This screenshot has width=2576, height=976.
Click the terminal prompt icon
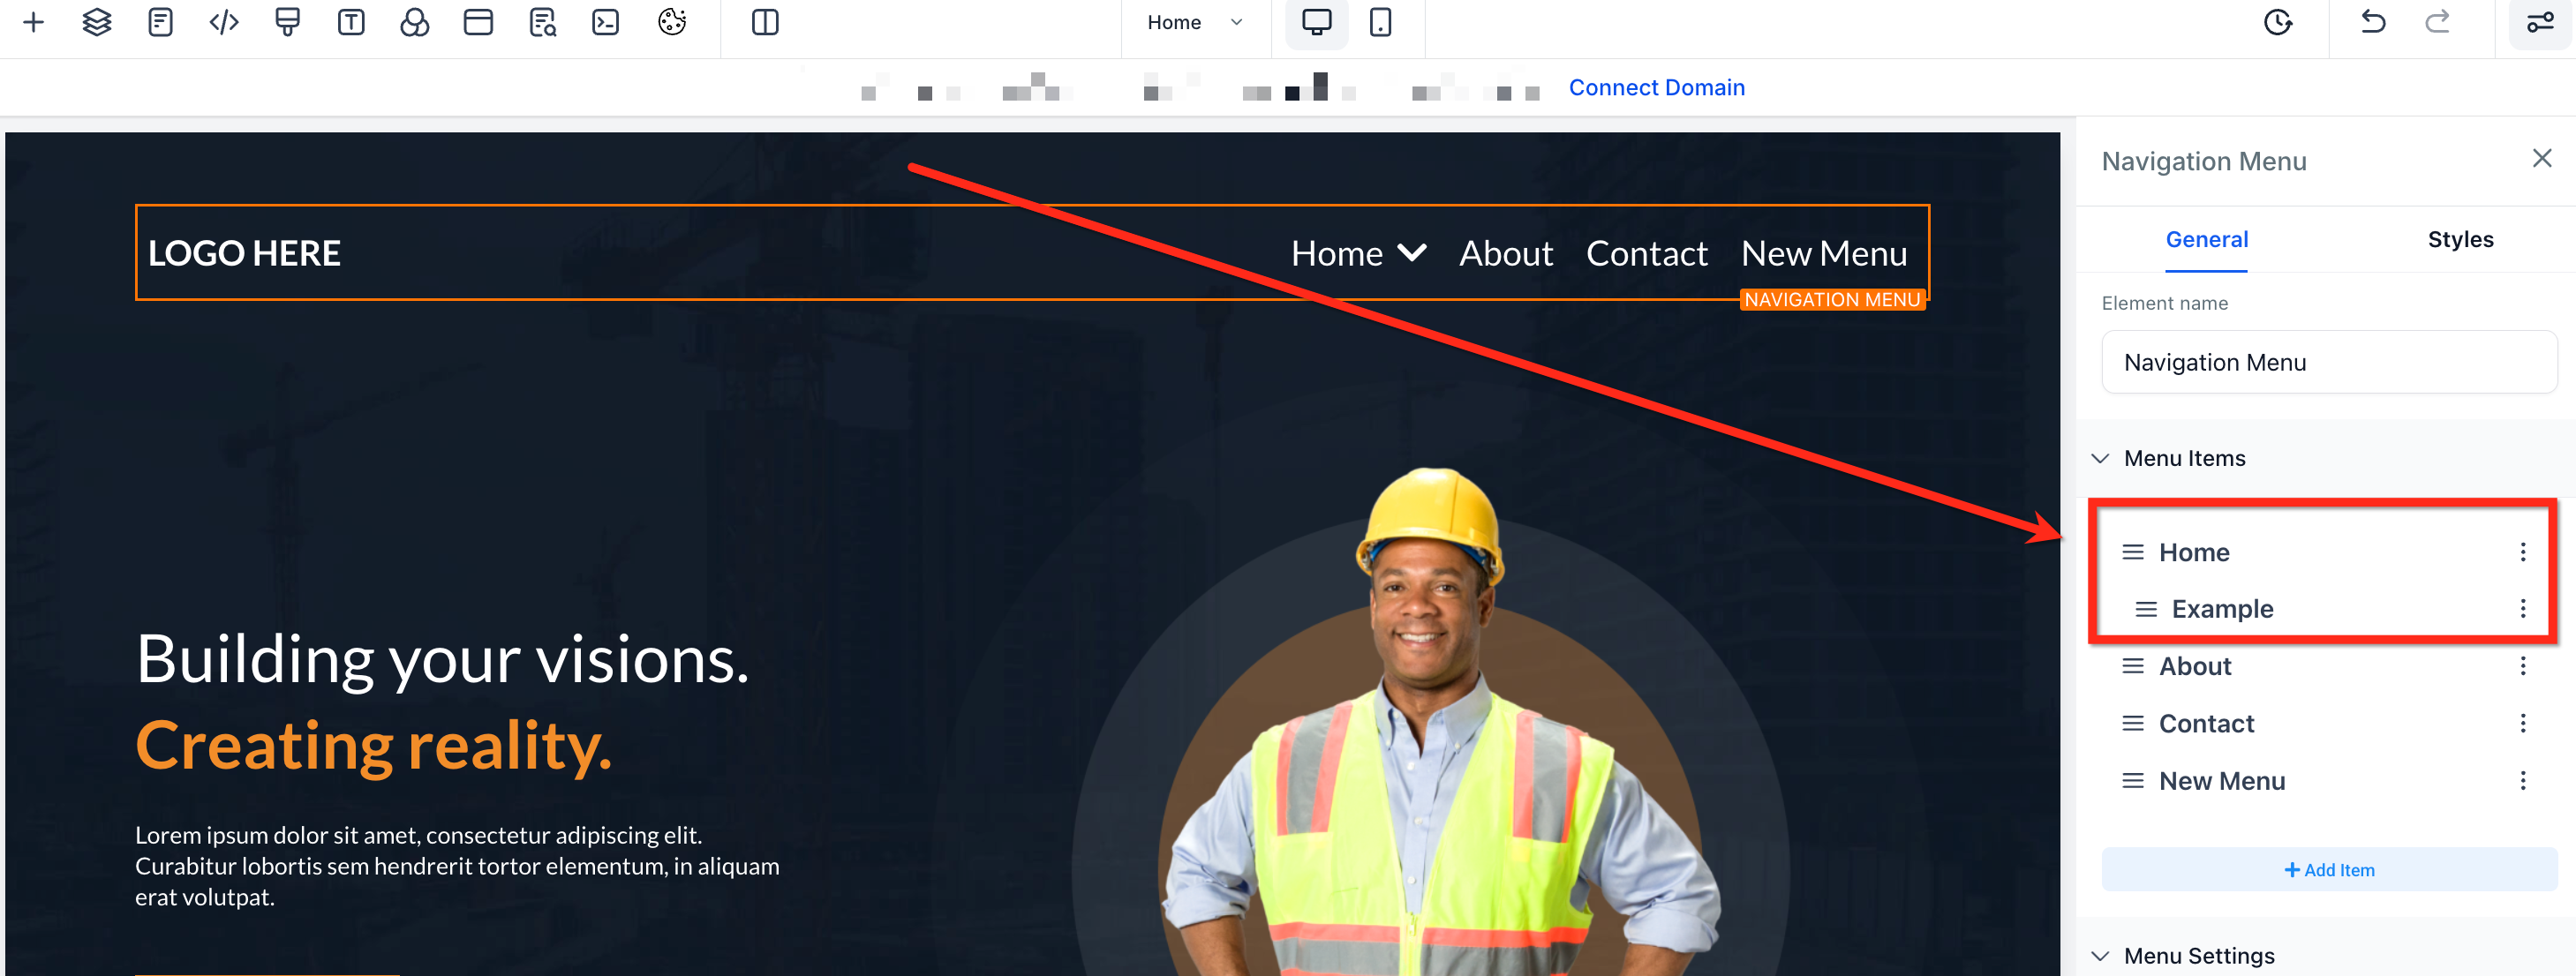(x=606, y=22)
